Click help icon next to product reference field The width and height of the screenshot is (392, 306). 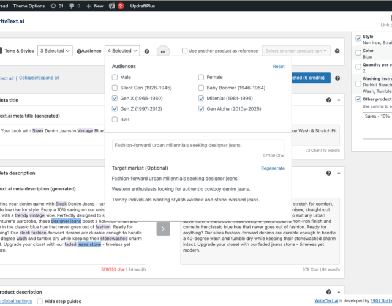(337, 51)
